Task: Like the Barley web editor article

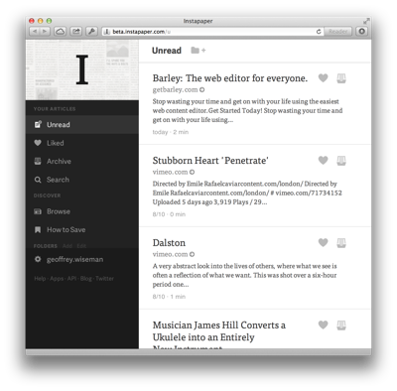Action: click(323, 78)
